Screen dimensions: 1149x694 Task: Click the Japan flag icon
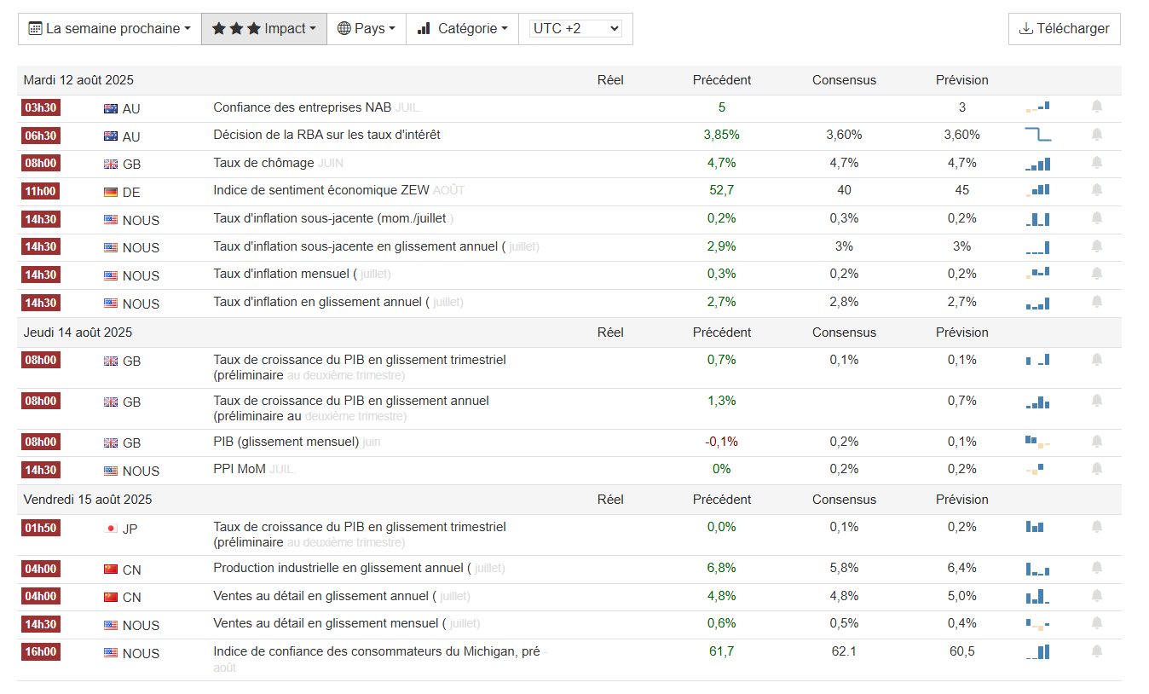pos(111,529)
